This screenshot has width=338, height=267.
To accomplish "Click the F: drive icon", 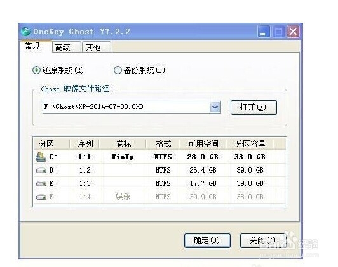I will [41, 197].
